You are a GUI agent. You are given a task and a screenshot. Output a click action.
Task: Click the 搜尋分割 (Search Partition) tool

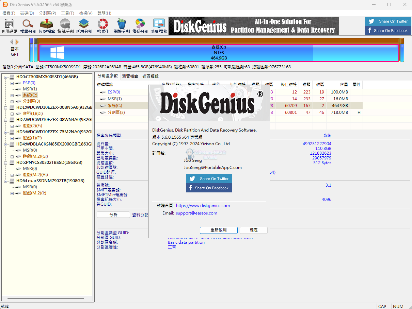coord(28,25)
